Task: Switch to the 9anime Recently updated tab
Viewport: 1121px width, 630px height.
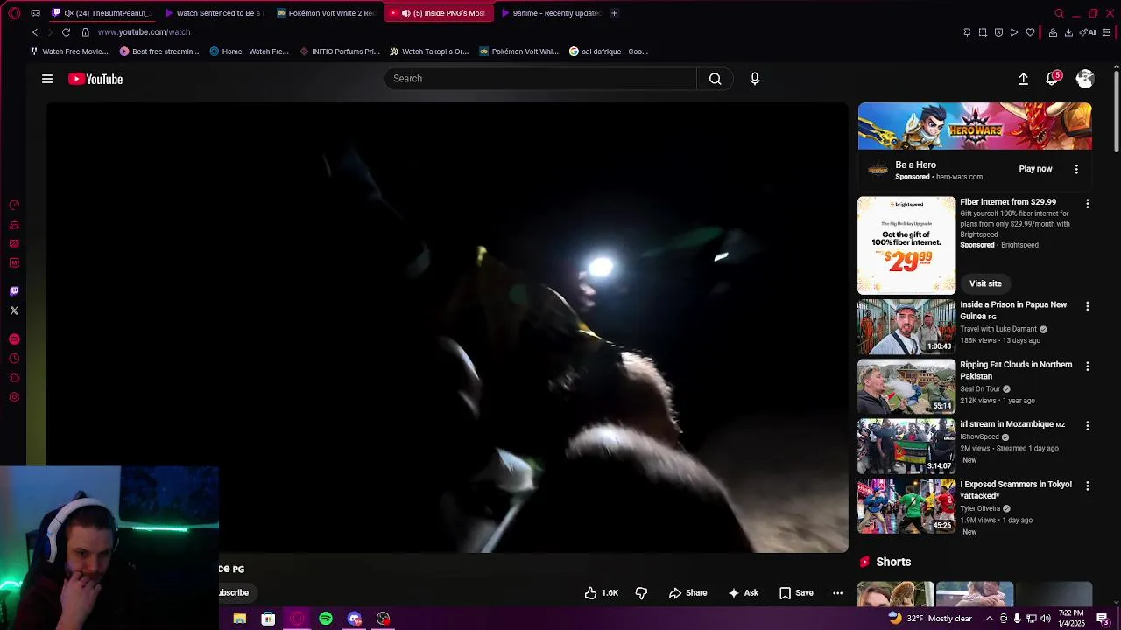Action: tap(552, 13)
